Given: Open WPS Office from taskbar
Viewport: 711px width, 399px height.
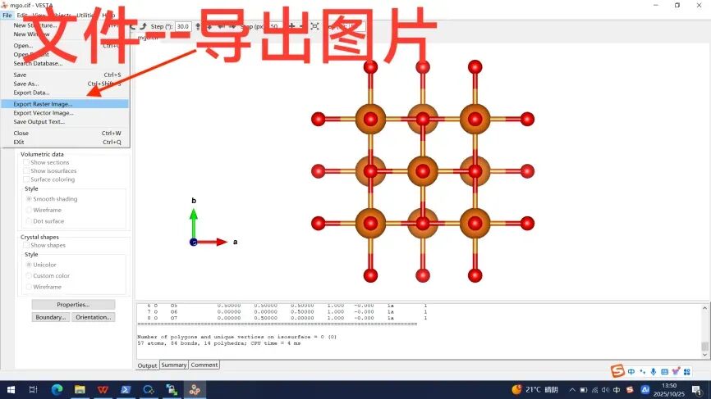Looking at the screenshot, I should click(x=103, y=389).
